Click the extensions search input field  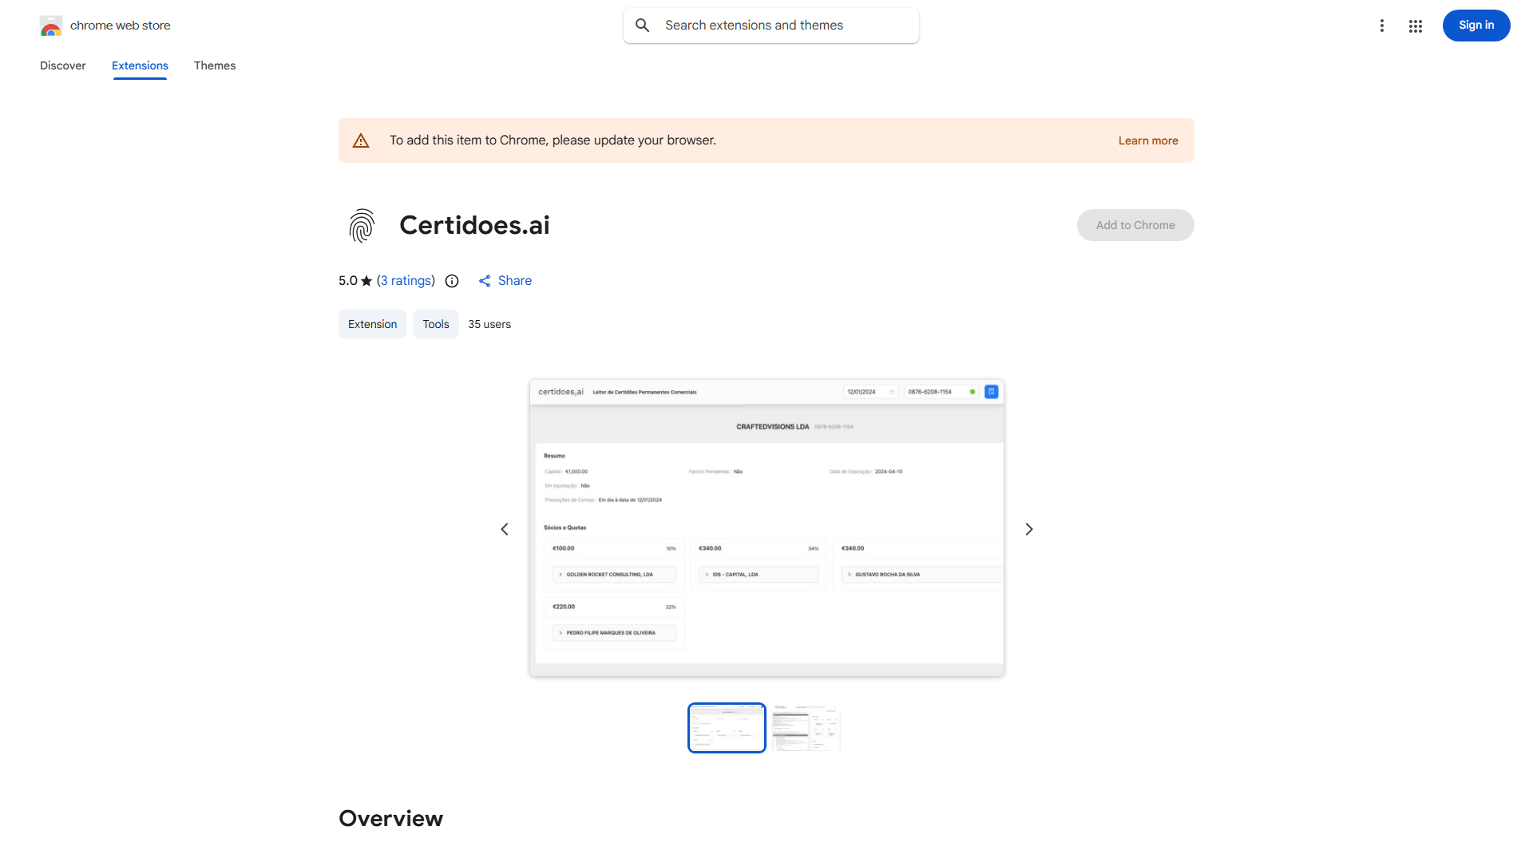tap(770, 25)
